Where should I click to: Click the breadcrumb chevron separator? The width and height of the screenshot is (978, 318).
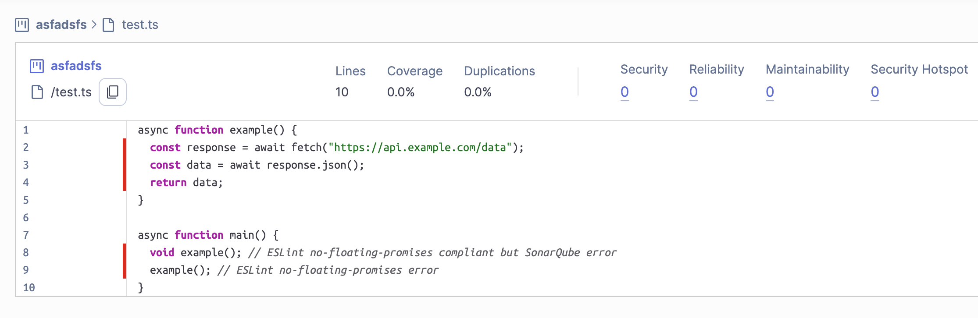click(x=94, y=25)
